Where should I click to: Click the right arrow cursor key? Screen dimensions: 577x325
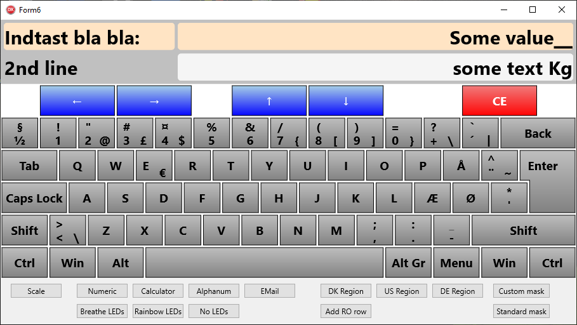click(x=154, y=101)
